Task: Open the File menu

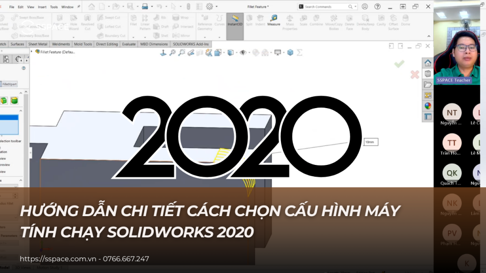Action: click(11, 7)
